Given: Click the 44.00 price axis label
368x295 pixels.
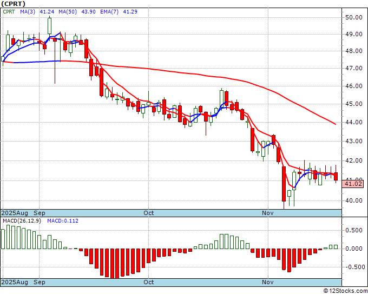Looking at the screenshot, I should 353,122.
